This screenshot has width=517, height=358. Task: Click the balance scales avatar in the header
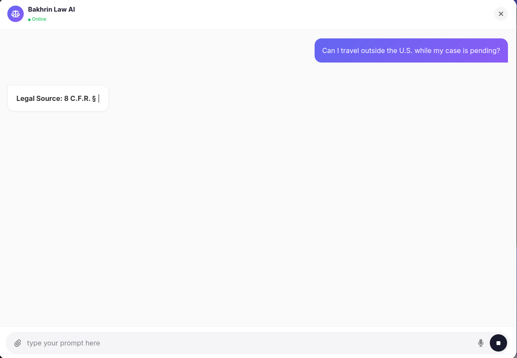click(16, 13)
